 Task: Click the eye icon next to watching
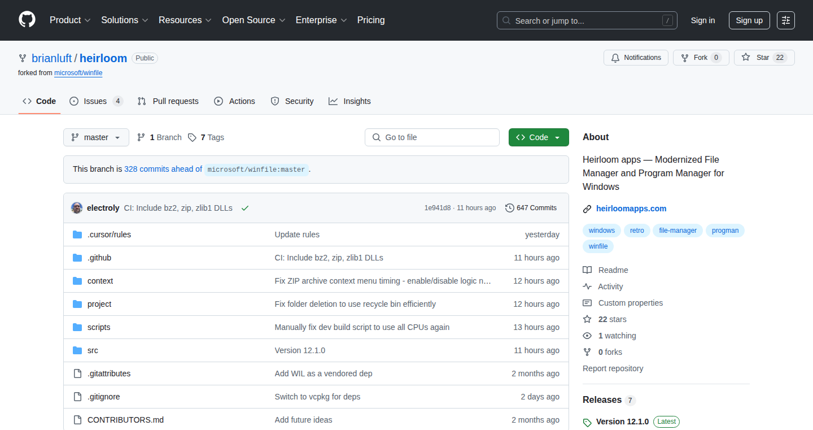click(587, 336)
